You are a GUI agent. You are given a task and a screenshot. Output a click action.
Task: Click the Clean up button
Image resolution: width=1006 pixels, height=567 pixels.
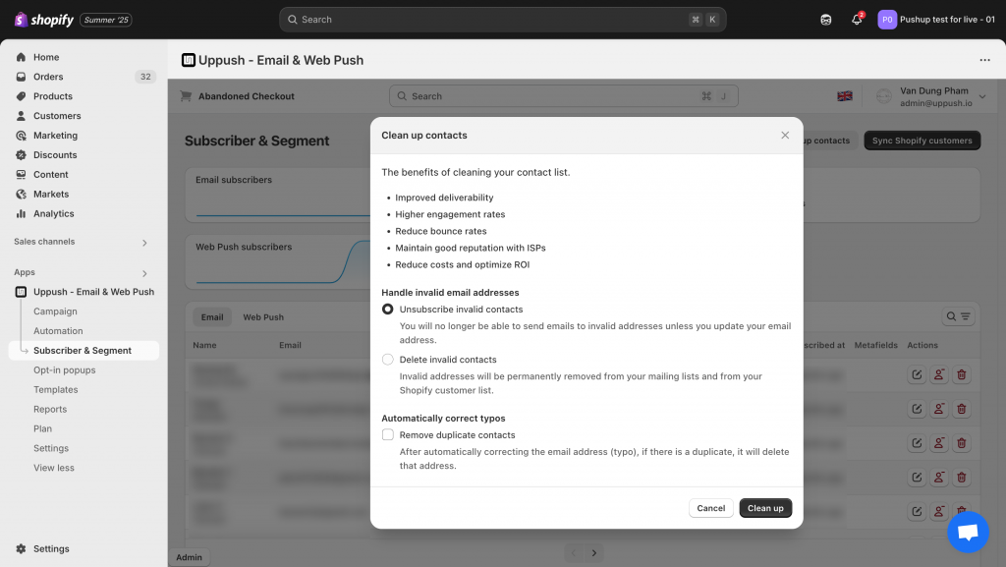coord(765,508)
